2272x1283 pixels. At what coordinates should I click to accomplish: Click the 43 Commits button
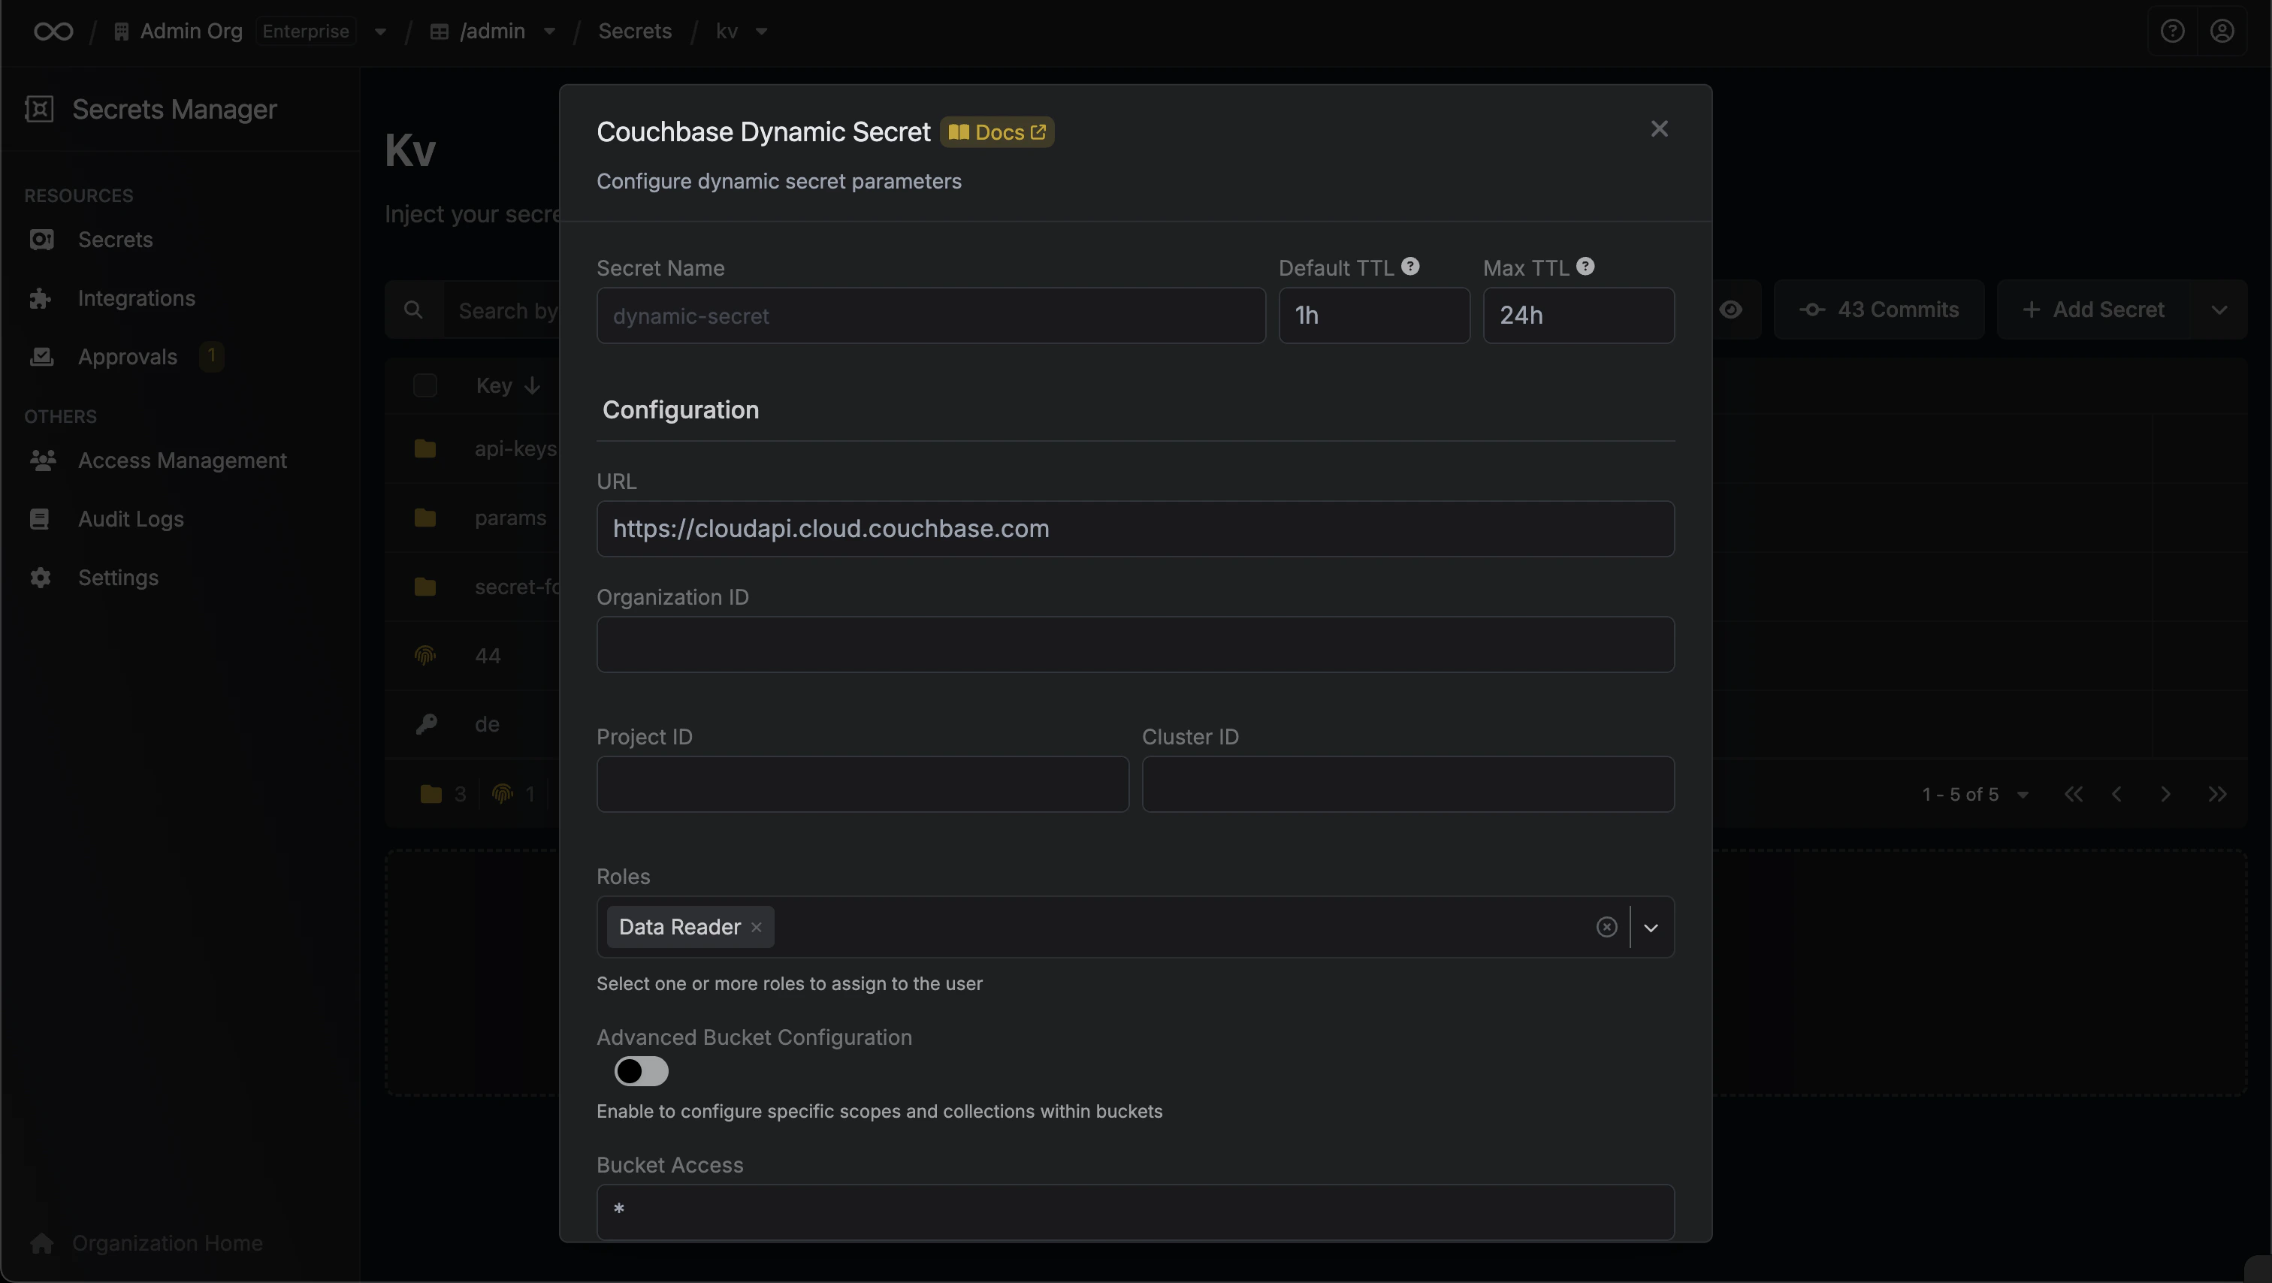pos(1878,310)
